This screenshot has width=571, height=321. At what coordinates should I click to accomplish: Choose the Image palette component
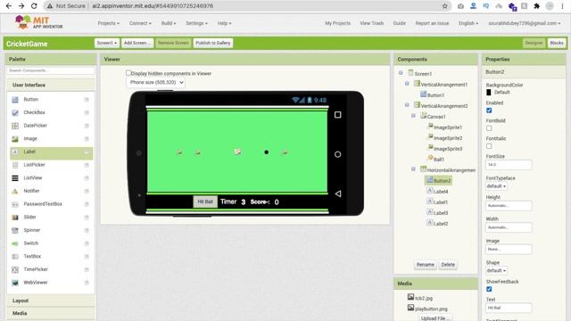[x=30, y=139]
